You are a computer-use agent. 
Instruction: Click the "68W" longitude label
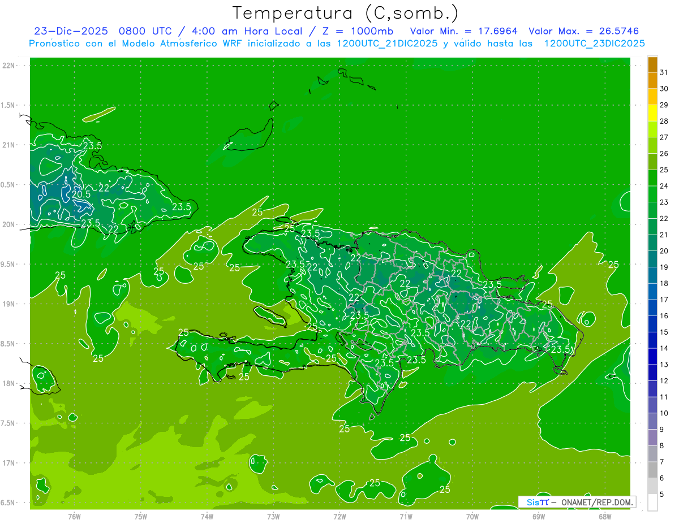[x=605, y=516]
